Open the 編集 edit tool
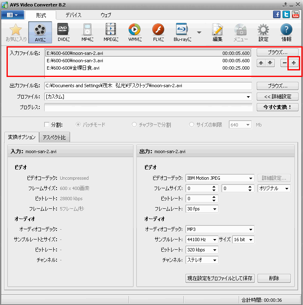The image size is (303, 305). [x=217, y=32]
